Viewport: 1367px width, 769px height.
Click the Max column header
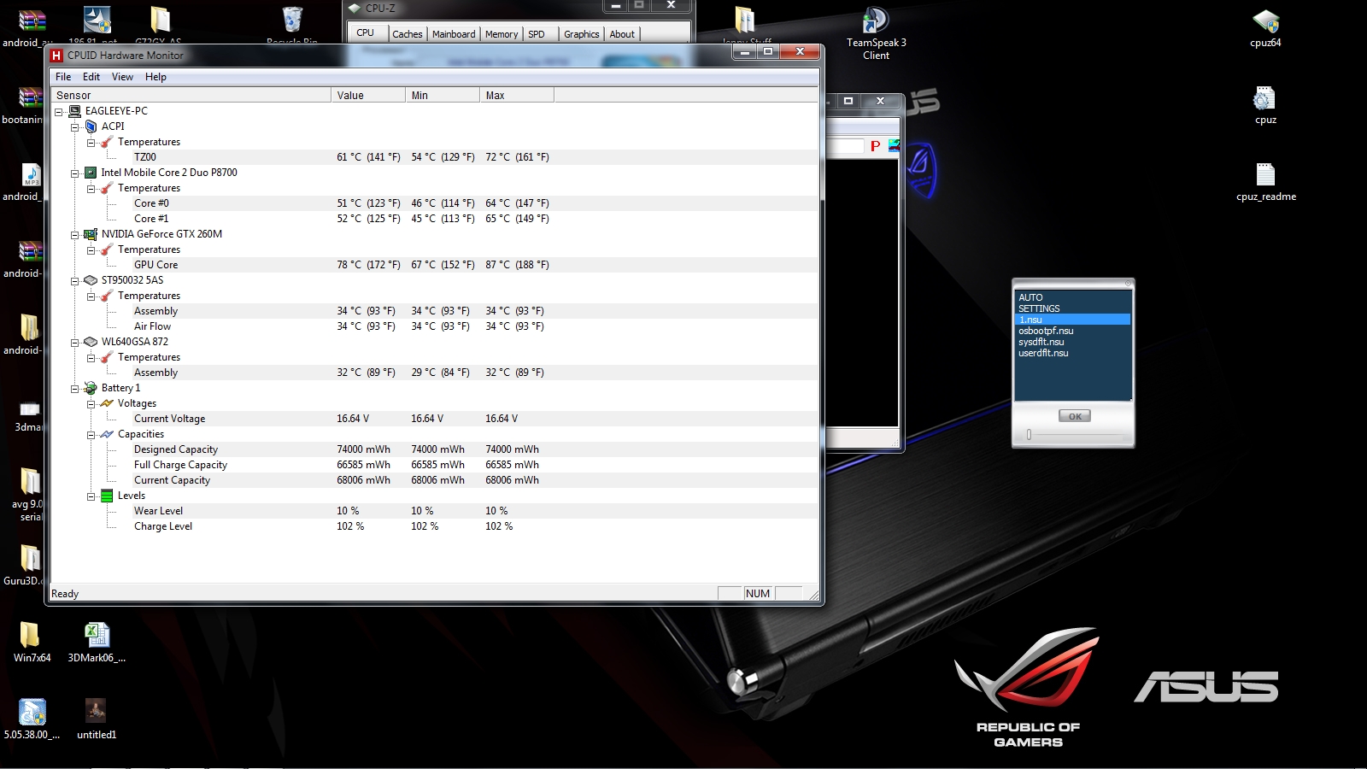tap(517, 95)
